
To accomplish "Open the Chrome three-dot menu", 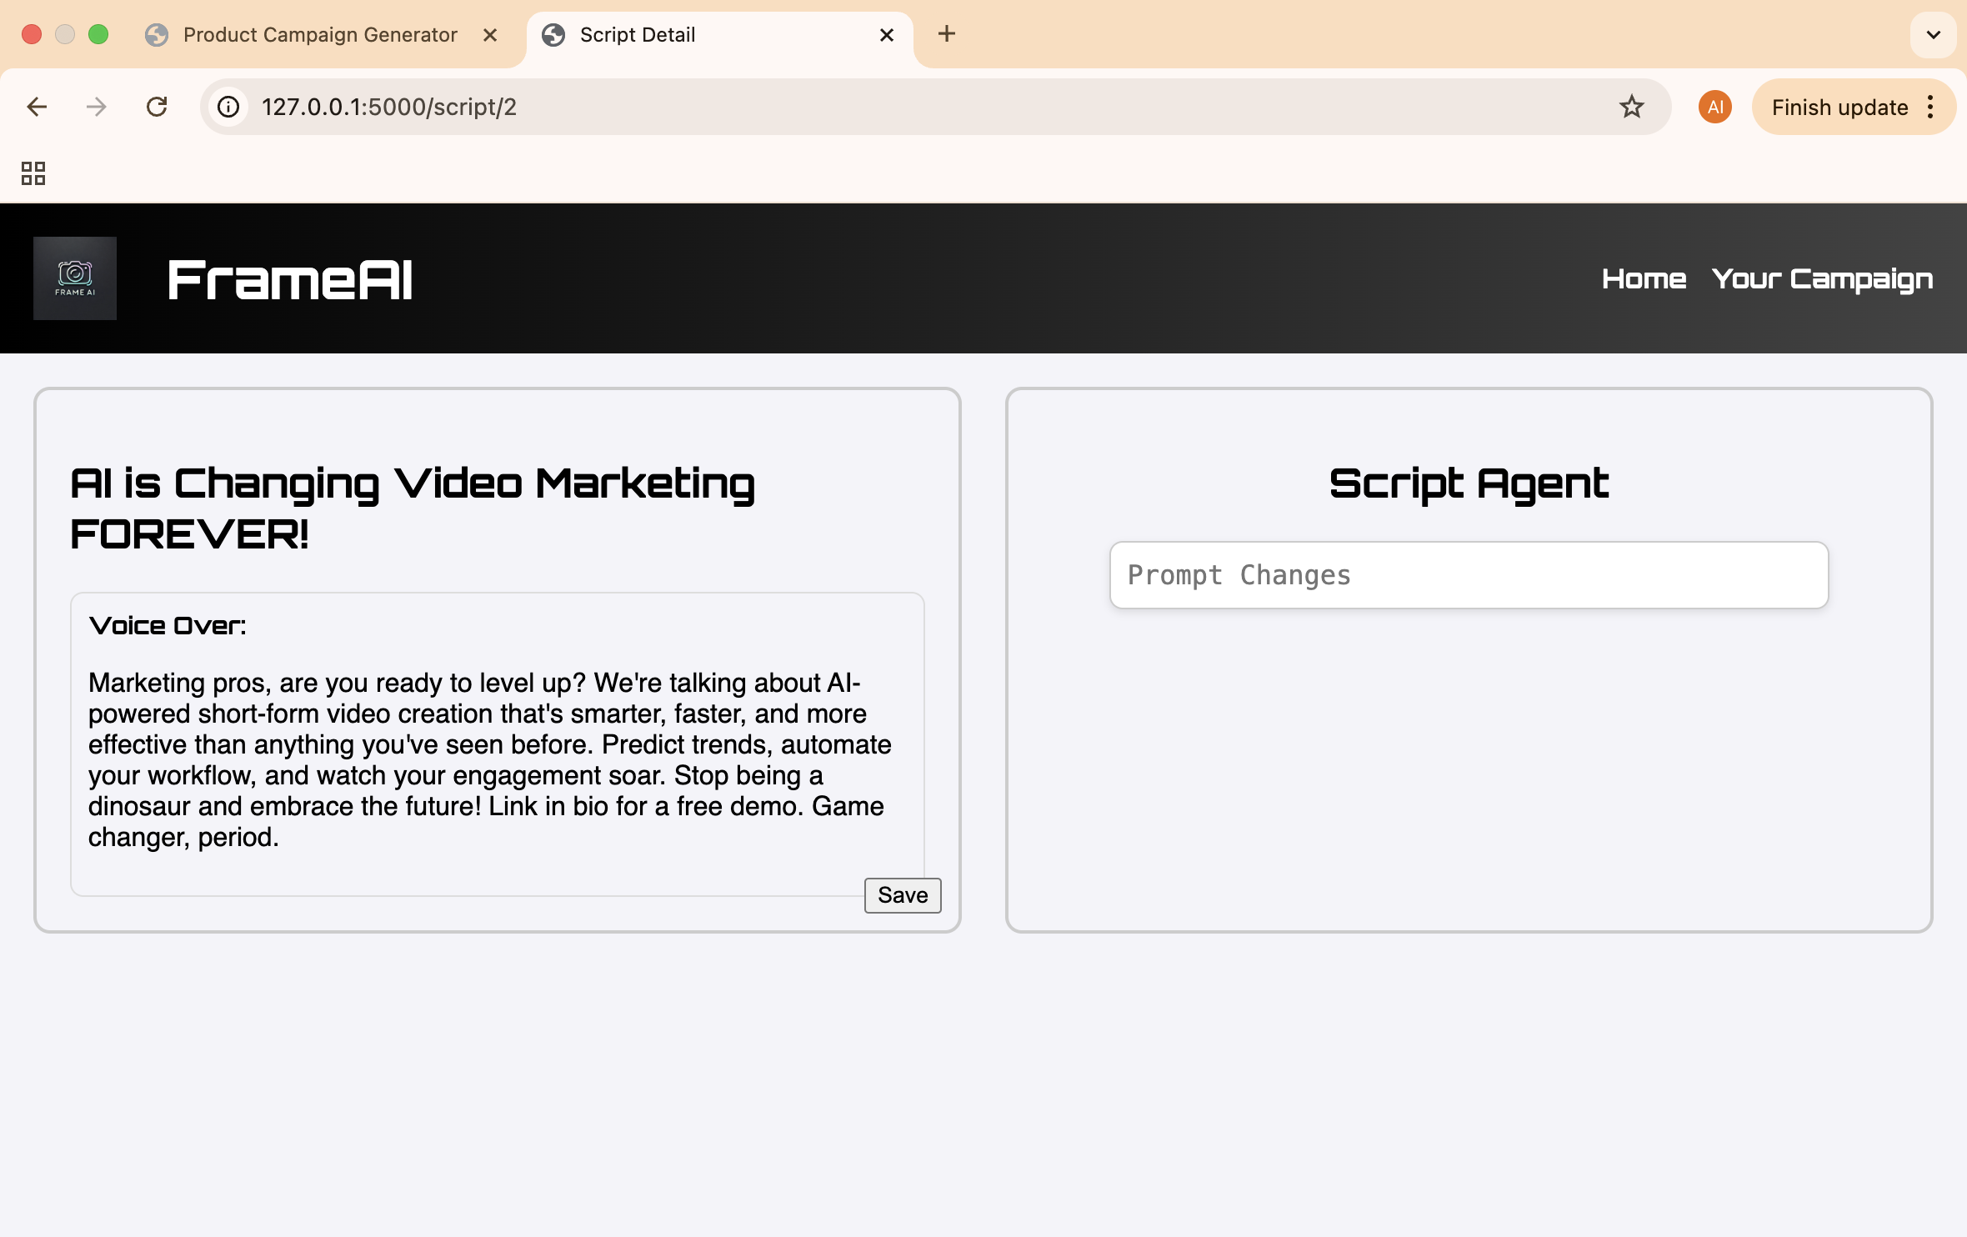I will pos(1931,107).
